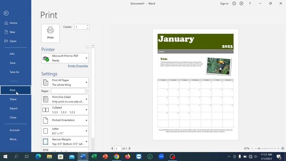This screenshot has height=161, width=286.
Task: Click the info icon next to Pages field
Action: (x=88, y=91)
